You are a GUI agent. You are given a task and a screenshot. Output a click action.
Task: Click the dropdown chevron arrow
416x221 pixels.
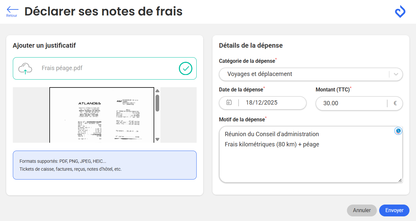click(396, 74)
